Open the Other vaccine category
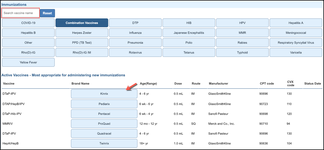The image size is (324, 150). point(28,43)
